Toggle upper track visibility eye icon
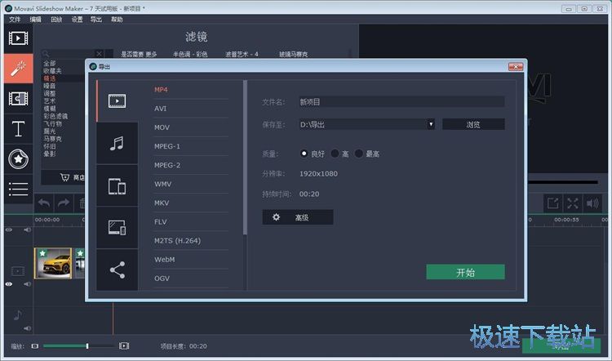This screenshot has height=361, width=612. pyautogui.click(x=9, y=230)
